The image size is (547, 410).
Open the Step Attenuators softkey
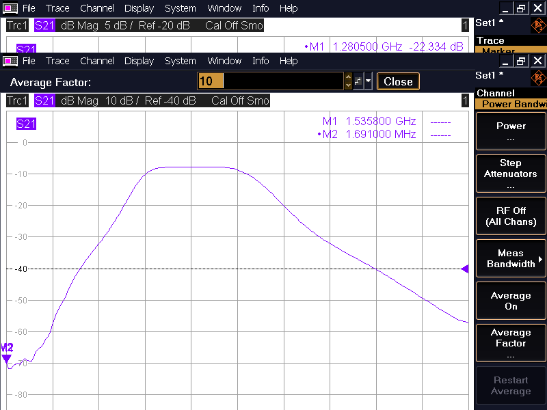coord(511,174)
